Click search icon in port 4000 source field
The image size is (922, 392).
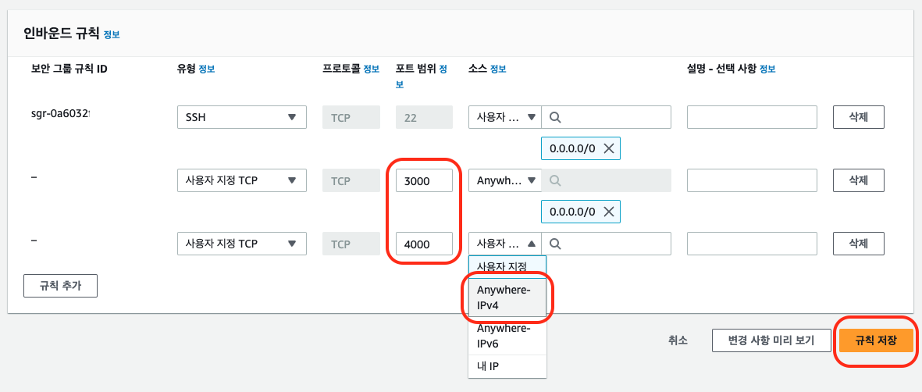tap(555, 243)
